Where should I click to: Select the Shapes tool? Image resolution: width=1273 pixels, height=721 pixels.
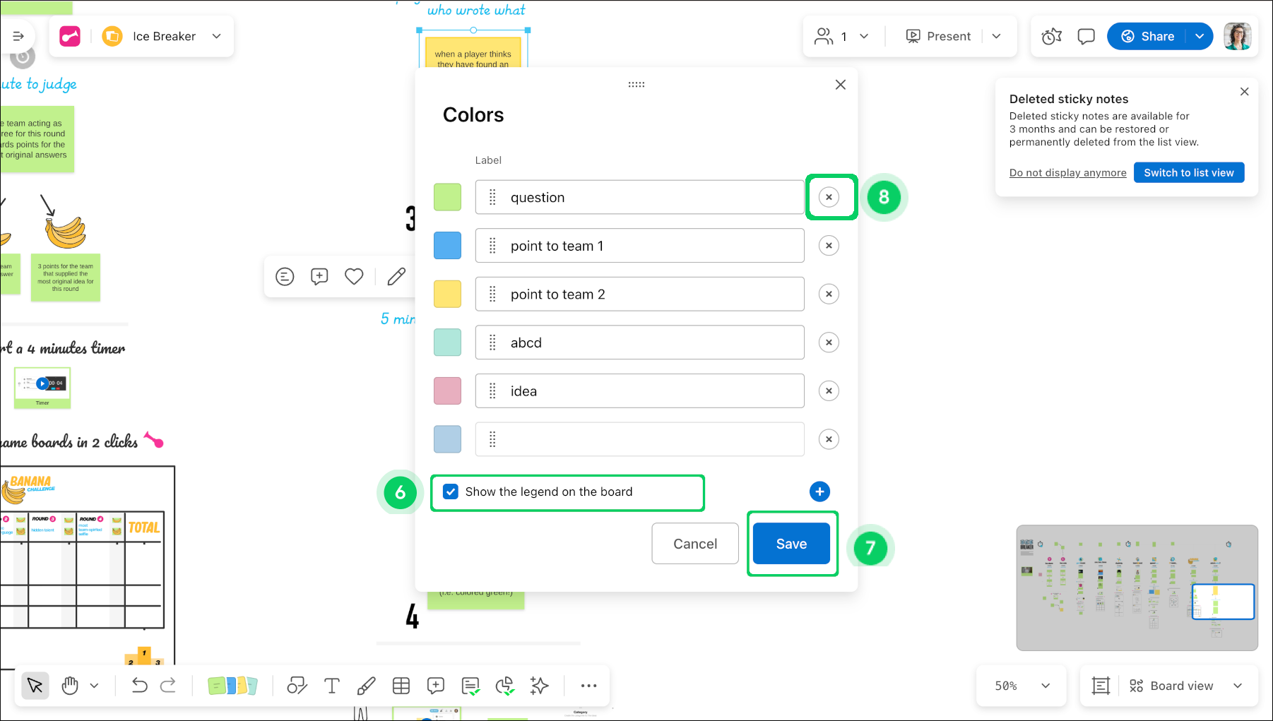[x=297, y=686]
